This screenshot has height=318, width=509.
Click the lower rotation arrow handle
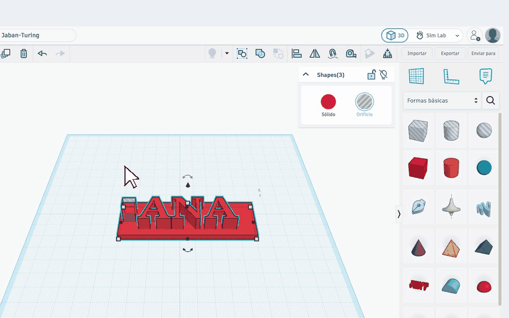tap(188, 250)
